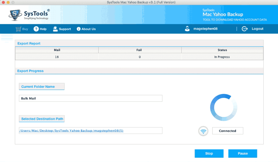
Task: Click the circular export progress spinner
Action: point(224,107)
